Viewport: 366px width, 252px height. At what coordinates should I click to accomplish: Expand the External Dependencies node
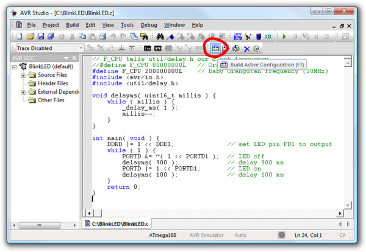click(x=23, y=93)
